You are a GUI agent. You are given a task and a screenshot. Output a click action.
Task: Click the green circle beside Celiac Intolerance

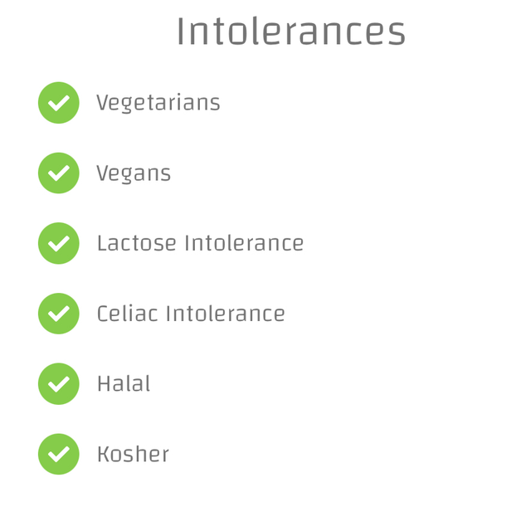59,314
